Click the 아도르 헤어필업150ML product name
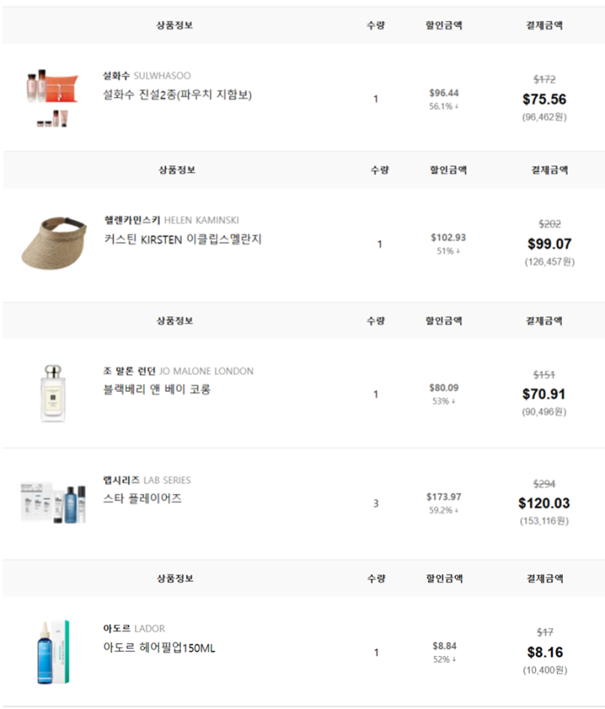The image size is (605, 709). click(x=160, y=648)
